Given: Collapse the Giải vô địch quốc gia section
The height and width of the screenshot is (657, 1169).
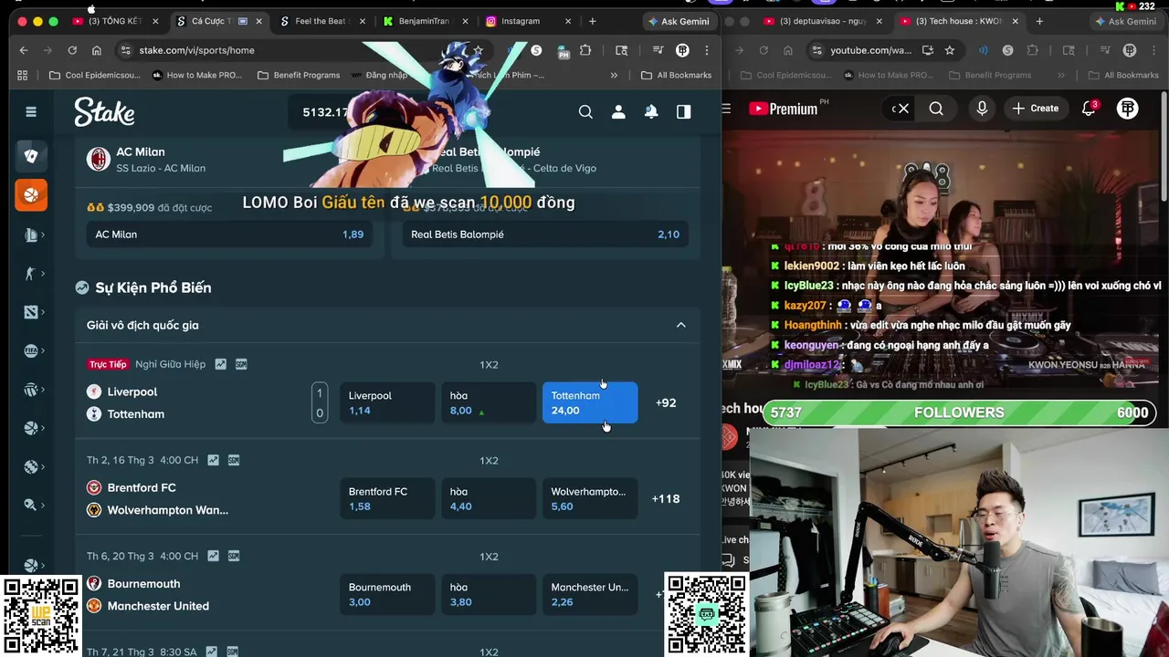Looking at the screenshot, I should [x=680, y=325].
